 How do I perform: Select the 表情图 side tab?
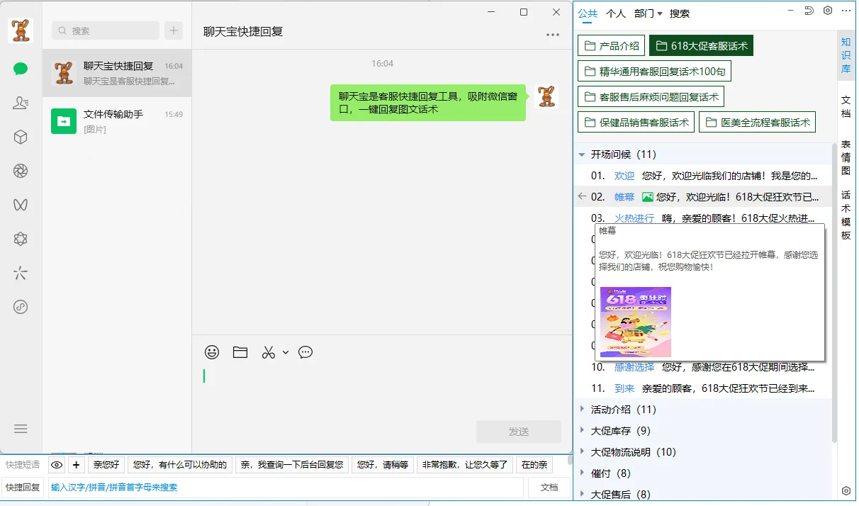tap(846, 157)
